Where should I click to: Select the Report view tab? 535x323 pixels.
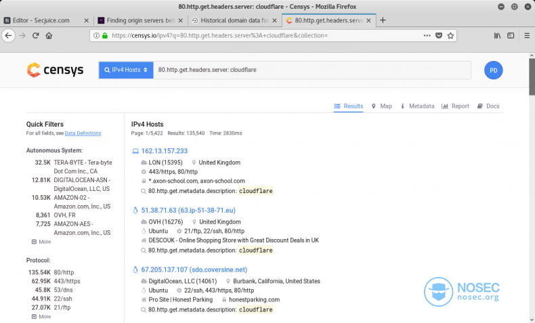pos(455,106)
